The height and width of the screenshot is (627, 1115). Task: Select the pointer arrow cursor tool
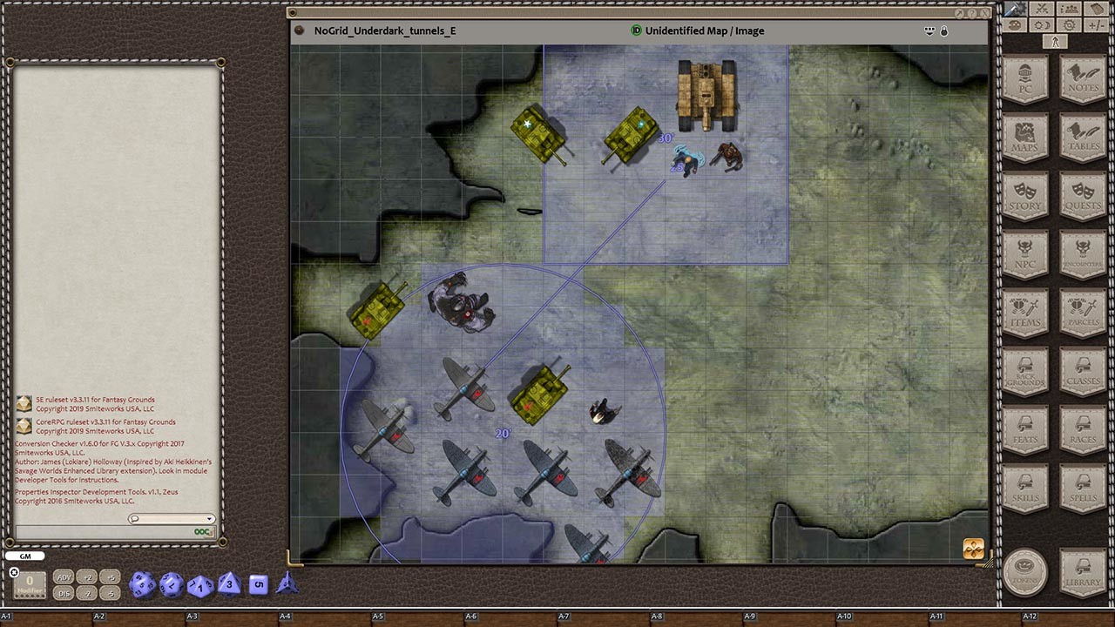pos(1054,40)
